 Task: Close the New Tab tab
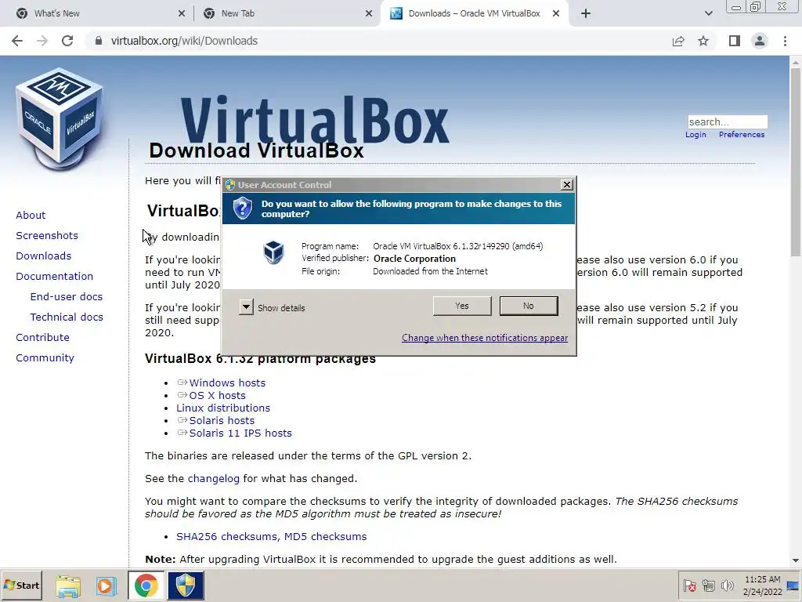click(x=369, y=14)
